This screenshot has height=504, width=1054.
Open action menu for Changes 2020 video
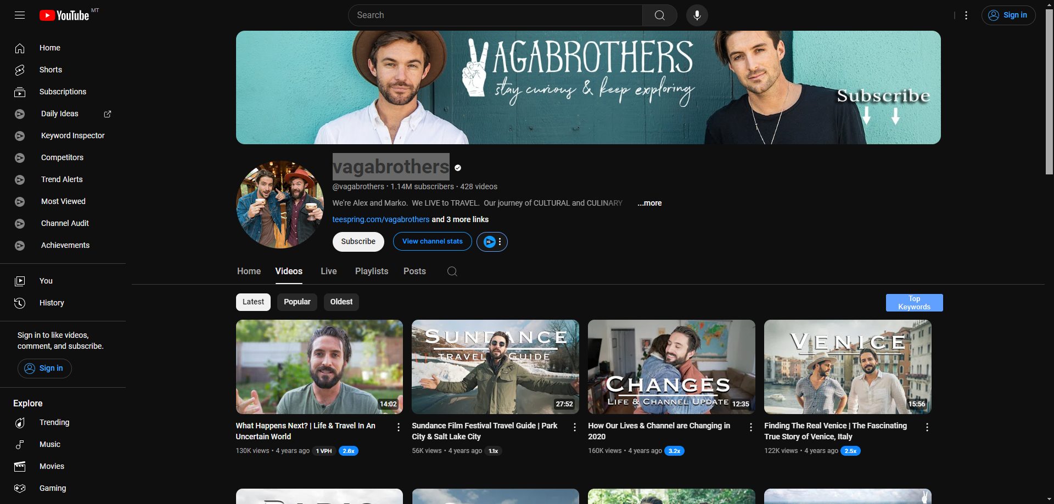[x=751, y=427]
